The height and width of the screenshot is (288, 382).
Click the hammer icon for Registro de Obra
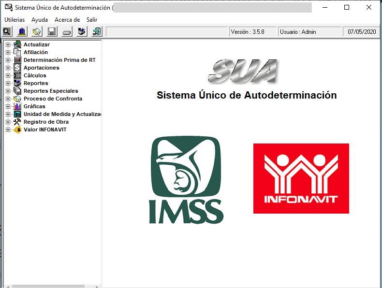click(17, 122)
